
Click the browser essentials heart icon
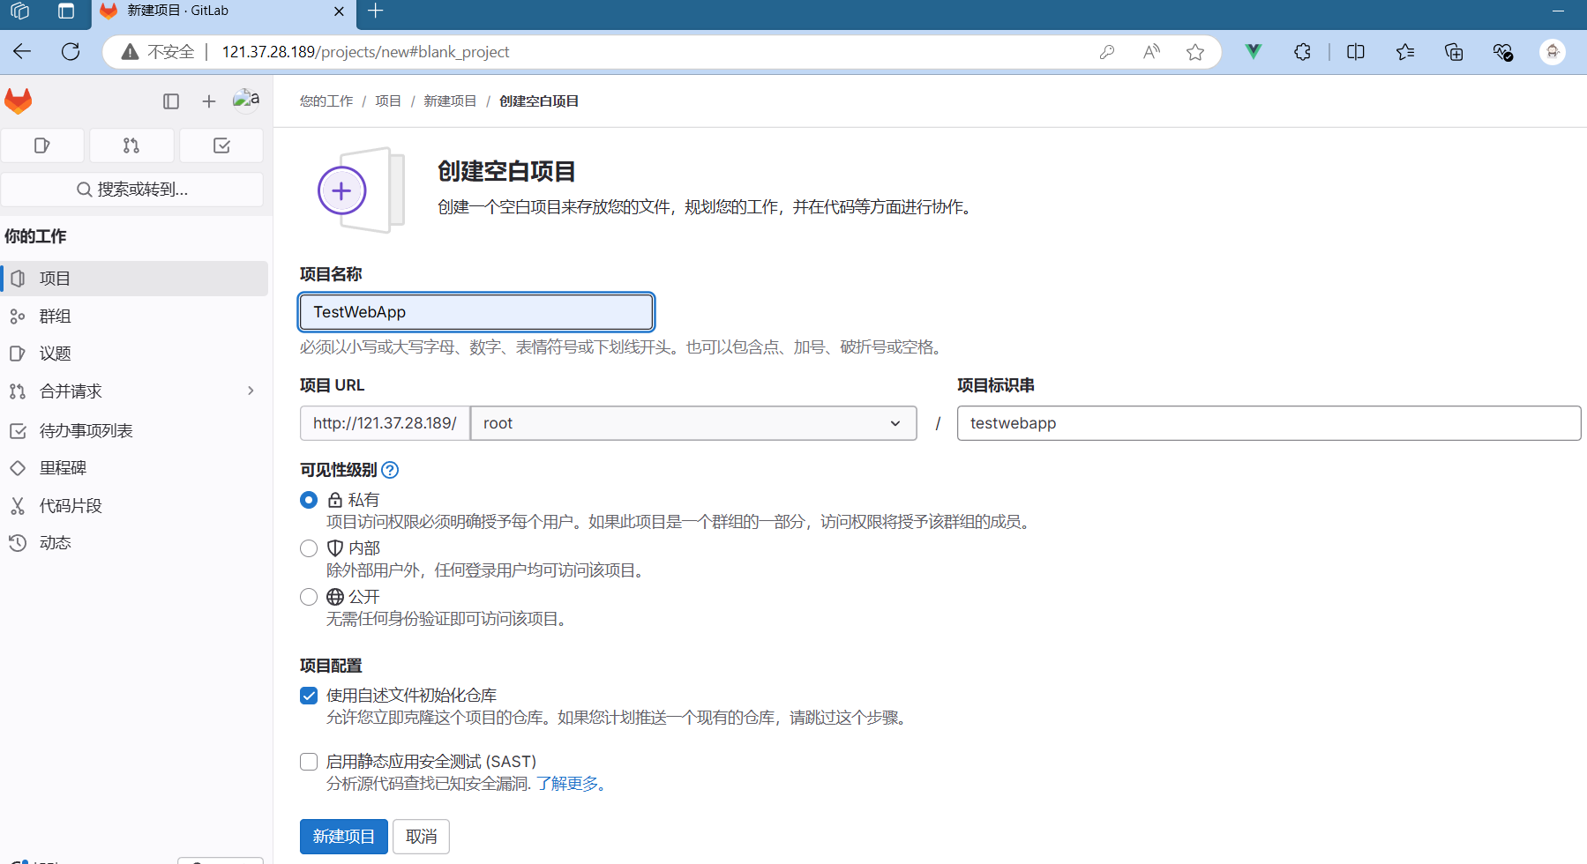pos(1503,52)
